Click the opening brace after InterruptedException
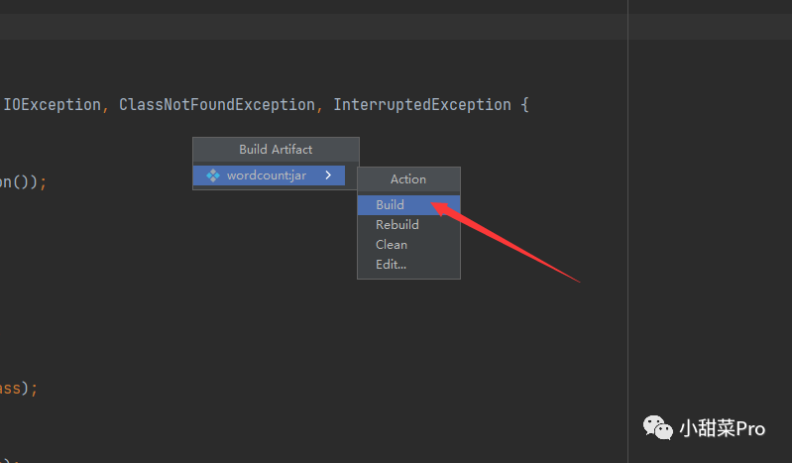The height and width of the screenshot is (463, 792). click(x=524, y=105)
